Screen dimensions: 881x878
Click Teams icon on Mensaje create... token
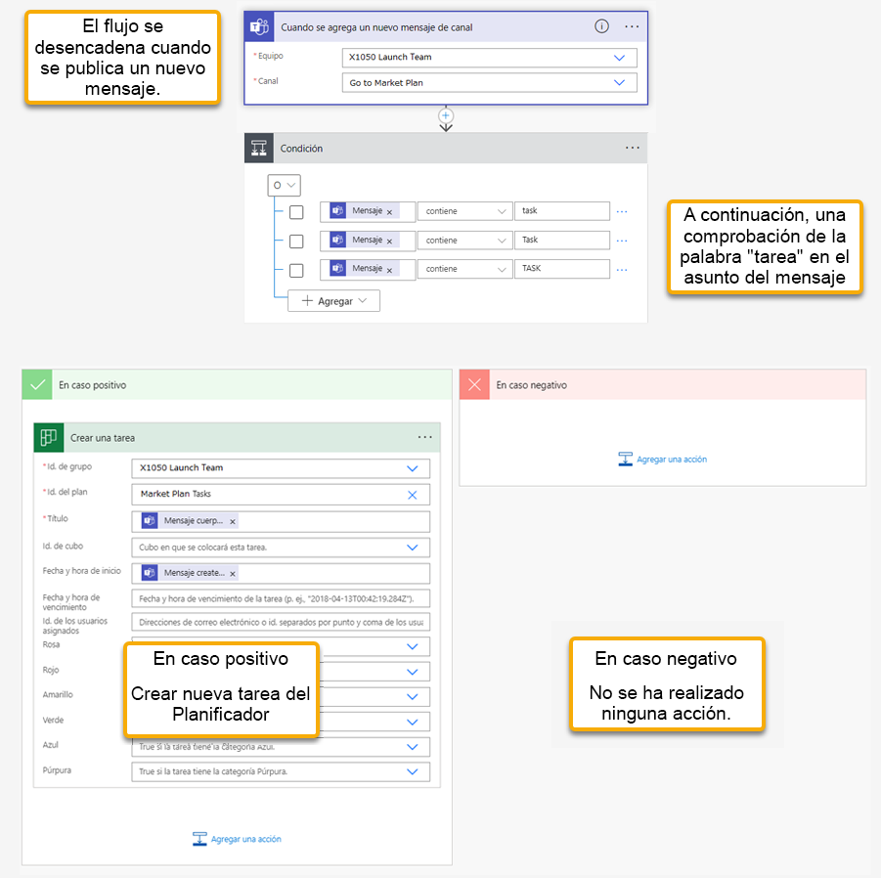pos(149,572)
